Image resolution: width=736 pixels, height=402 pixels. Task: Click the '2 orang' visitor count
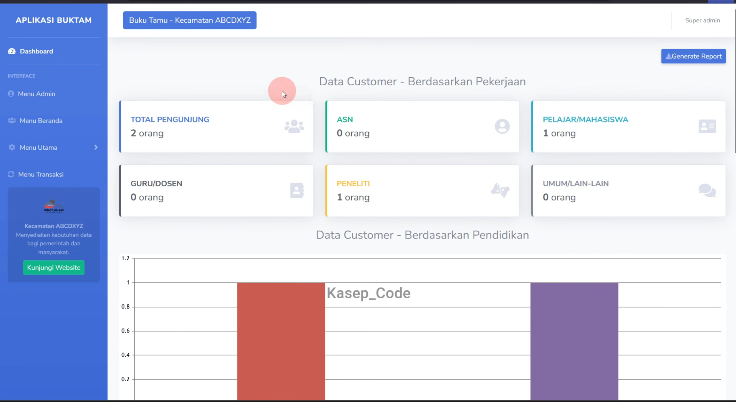147,133
